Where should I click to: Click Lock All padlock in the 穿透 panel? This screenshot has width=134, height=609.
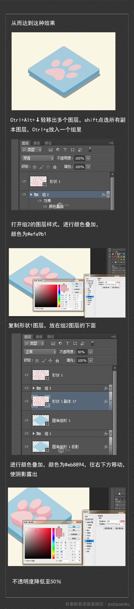tap(55, 167)
